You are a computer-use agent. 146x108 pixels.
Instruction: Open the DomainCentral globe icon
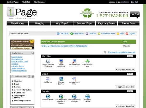tap(48, 96)
